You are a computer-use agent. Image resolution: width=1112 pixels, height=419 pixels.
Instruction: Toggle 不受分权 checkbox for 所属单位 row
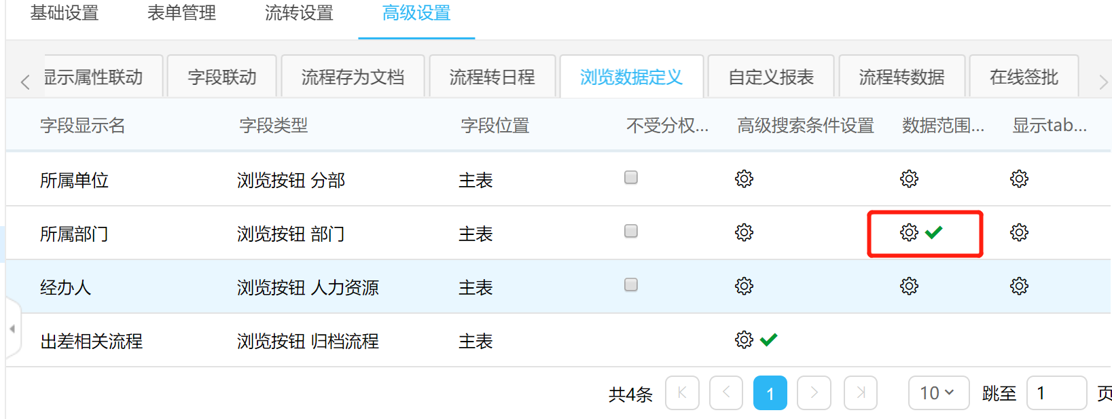click(x=631, y=177)
